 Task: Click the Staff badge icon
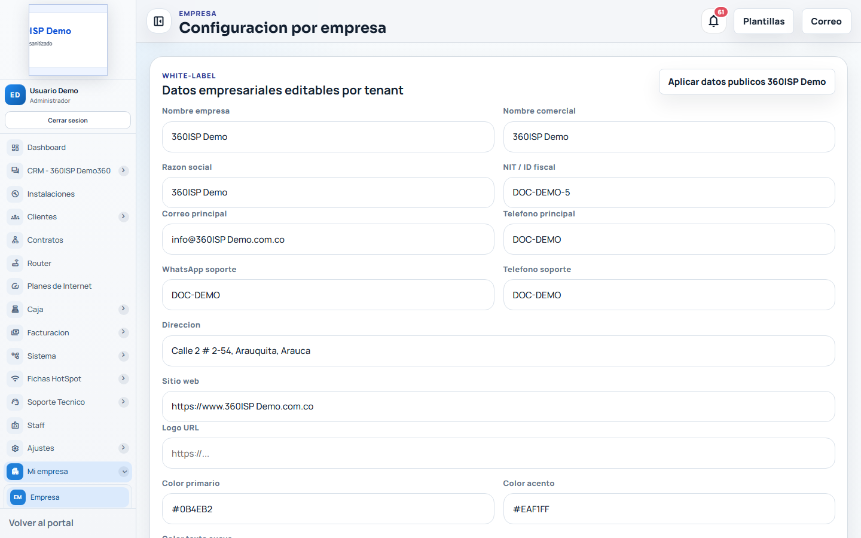click(16, 426)
